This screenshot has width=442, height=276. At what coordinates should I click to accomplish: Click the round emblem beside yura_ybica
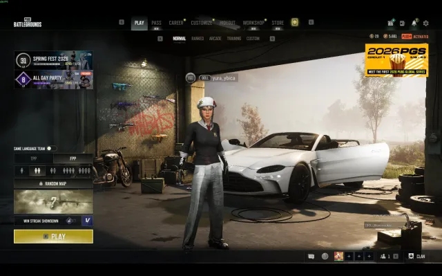click(191, 78)
